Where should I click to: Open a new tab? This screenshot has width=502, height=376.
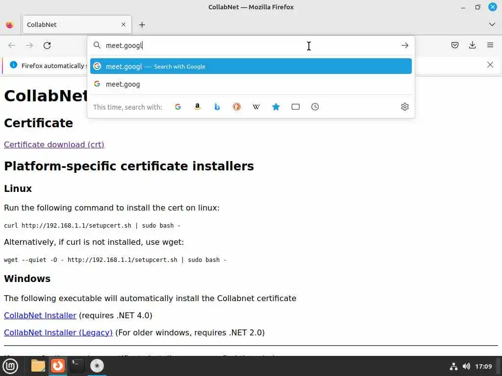pos(142,24)
